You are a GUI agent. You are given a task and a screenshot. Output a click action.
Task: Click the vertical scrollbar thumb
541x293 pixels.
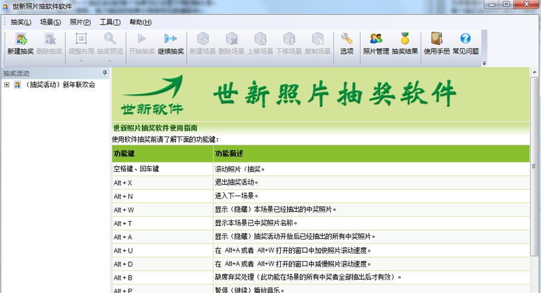(x=534, y=167)
